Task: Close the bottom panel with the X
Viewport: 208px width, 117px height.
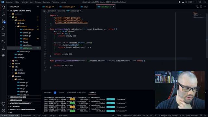Action: point(205,92)
